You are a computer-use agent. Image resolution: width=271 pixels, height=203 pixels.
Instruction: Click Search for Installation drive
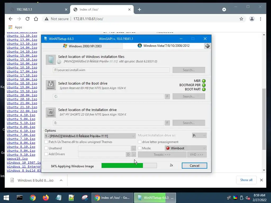pyautogui.click(x=189, y=123)
